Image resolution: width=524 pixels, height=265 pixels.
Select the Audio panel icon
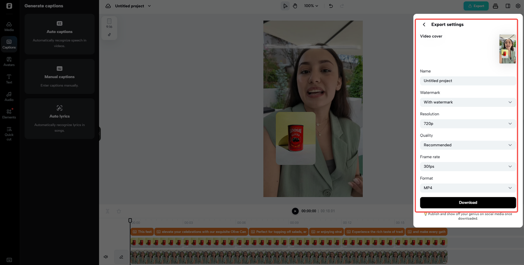click(9, 96)
